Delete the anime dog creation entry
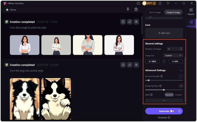 coord(136,65)
